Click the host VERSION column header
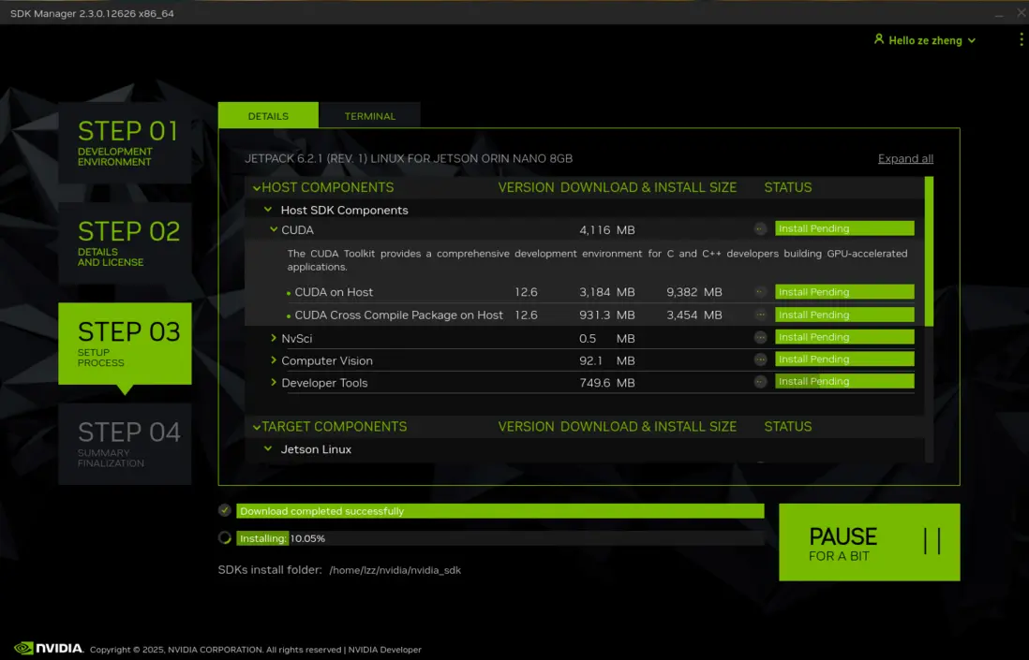 pyautogui.click(x=526, y=187)
